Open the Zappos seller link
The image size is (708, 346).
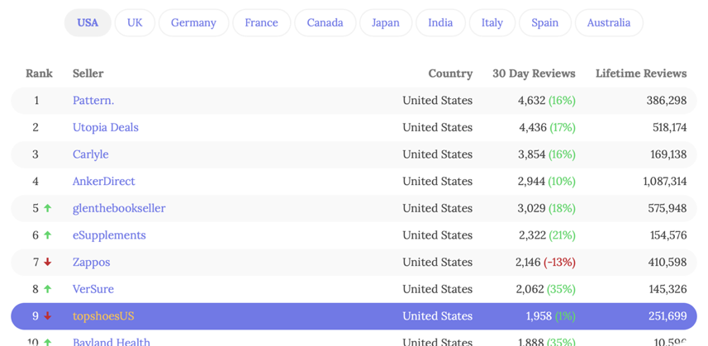[91, 263]
